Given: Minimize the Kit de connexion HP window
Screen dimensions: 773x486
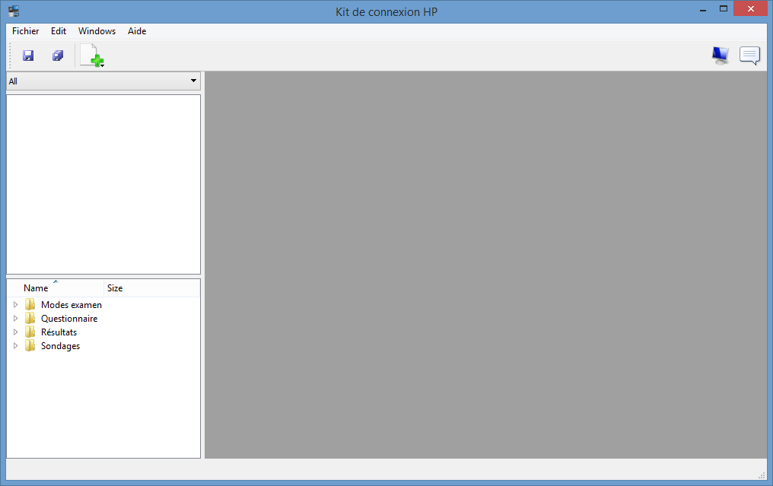Looking at the screenshot, I should (x=702, y=9).
